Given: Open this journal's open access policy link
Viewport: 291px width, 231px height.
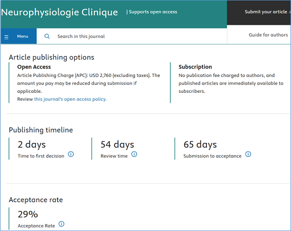Looking at the screenshot, I should [x=70, y=99].
